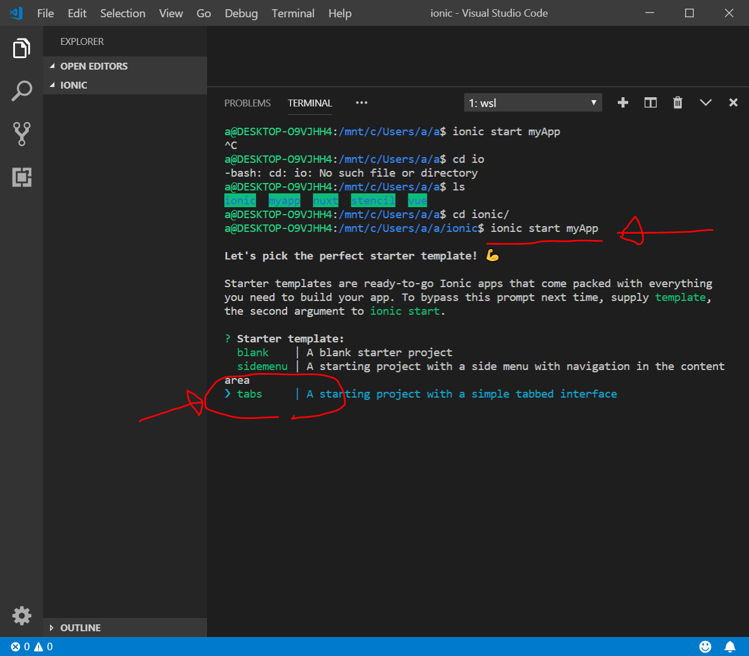This screenshot has height=656, width=749.
Task: Click errors and warnings count in status bar
Action: [32, 647]
